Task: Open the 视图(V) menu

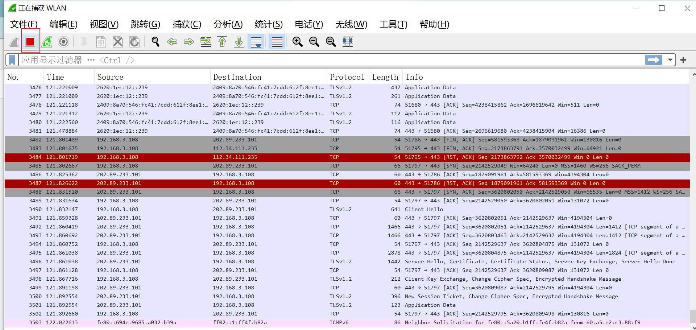Action: coord(104,24)
